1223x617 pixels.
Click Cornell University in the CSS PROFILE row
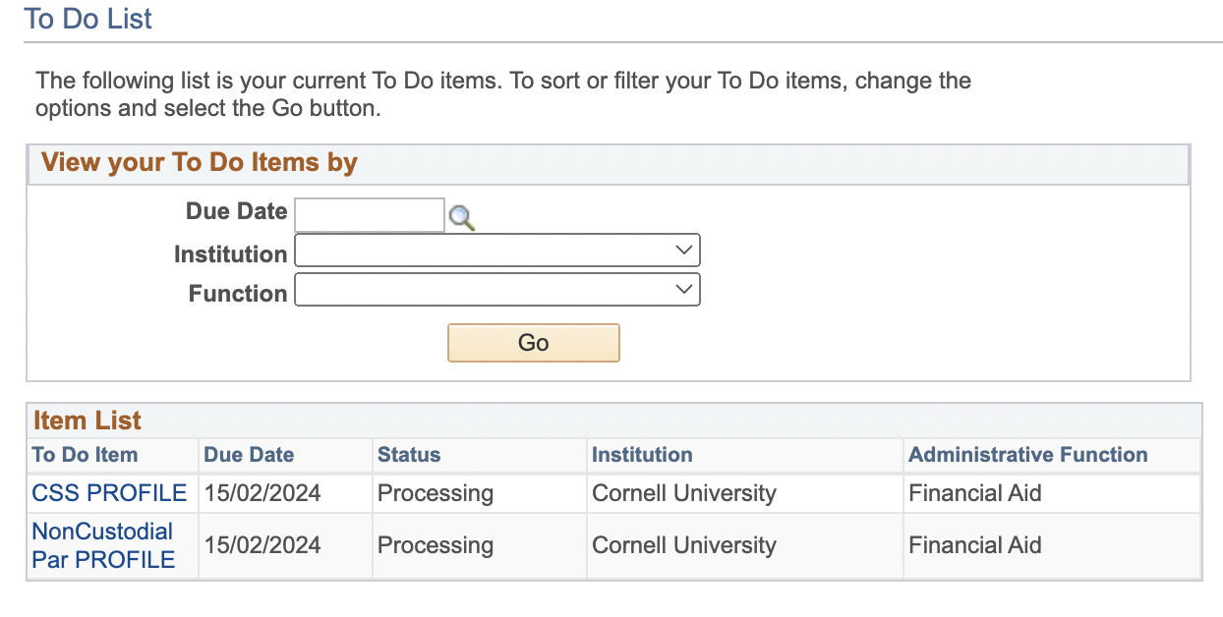(x=683, y=493)
